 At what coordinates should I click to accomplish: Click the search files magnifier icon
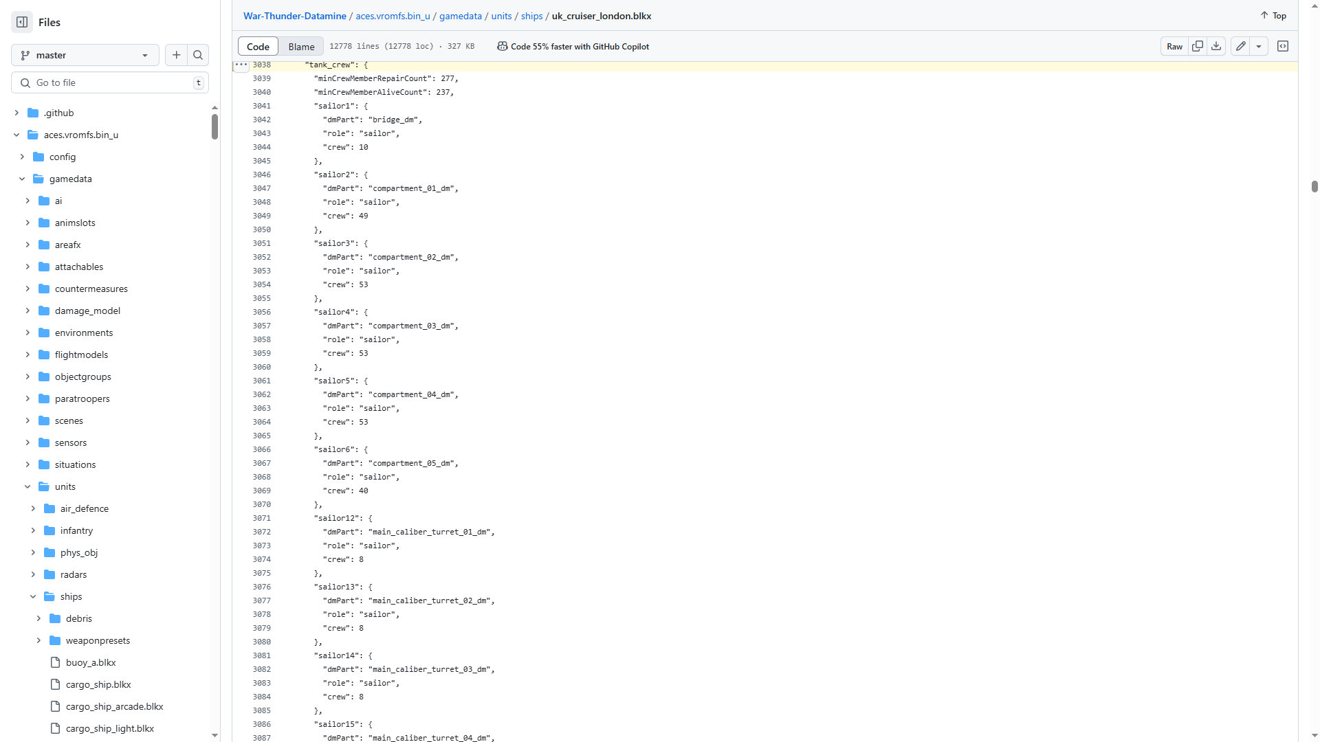click(198, 55)
